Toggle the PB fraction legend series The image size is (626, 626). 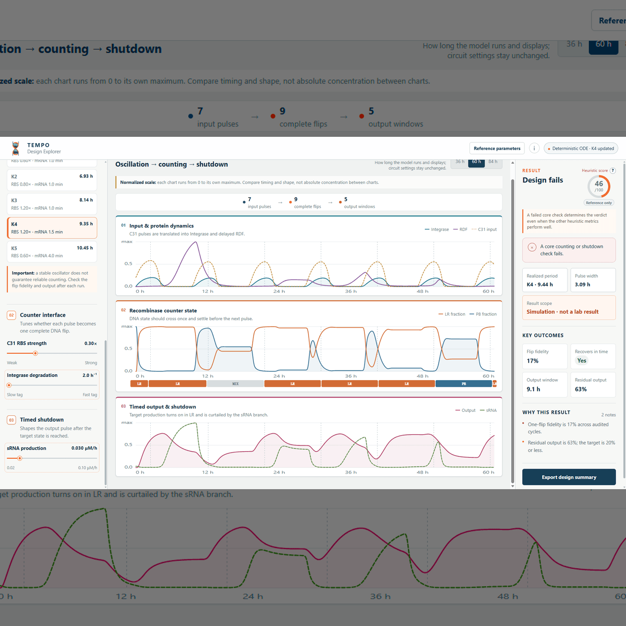pyautogui.click(x=483, y=314)
